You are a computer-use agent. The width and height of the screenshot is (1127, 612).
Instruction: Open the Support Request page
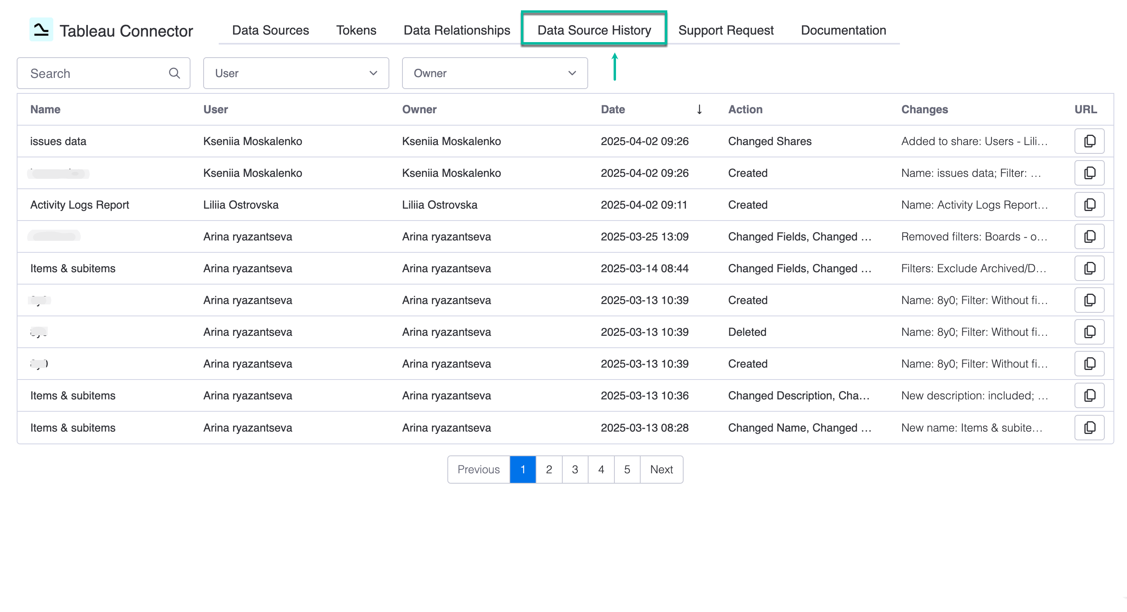tap(726, 30)
